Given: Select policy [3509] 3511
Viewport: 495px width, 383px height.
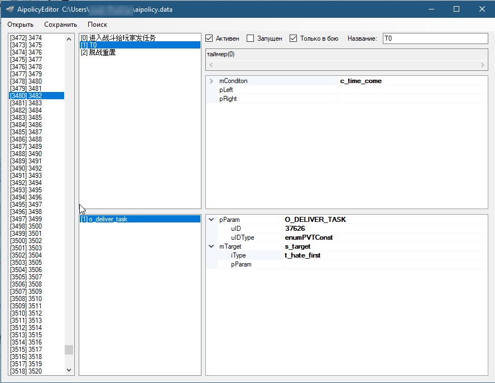Looking at the screenshot, I should [37, 306].
